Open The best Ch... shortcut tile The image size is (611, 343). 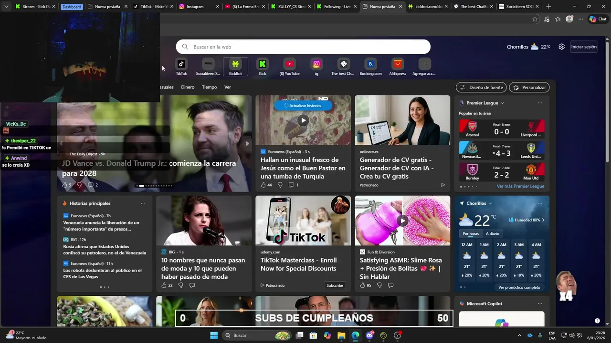(343, 67)
